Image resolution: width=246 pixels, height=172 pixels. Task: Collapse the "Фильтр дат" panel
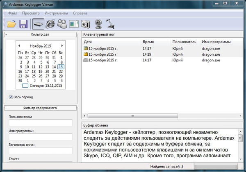tap(6, 35)
